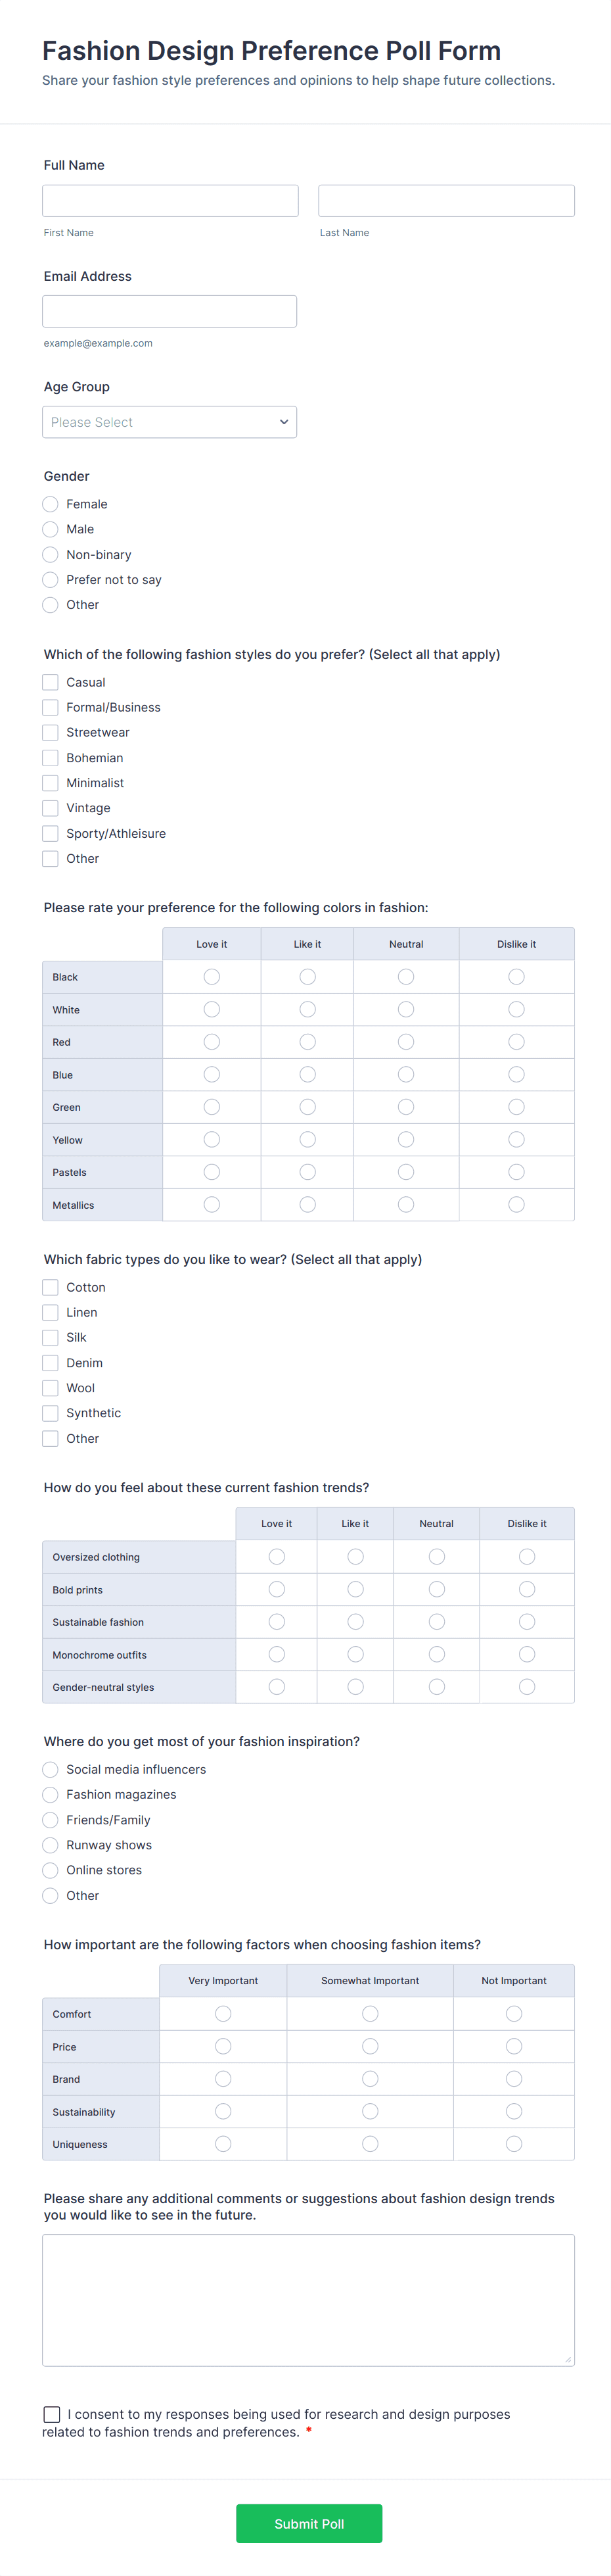Rate Sustainable fashion as Like it
The image size is (611, 2576).
tap(355, 1622)
